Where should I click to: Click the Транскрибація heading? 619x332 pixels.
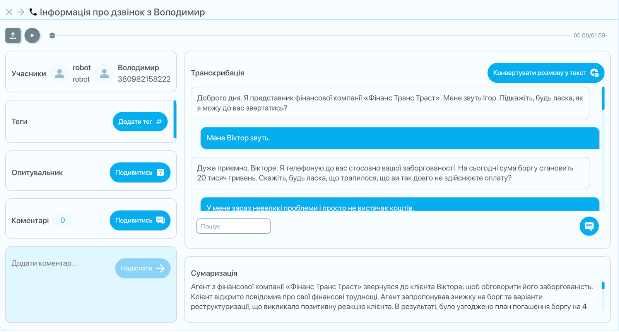click(217, 73)
